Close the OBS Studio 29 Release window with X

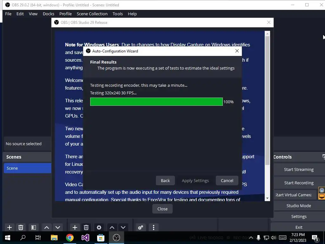tap(269, 22)
